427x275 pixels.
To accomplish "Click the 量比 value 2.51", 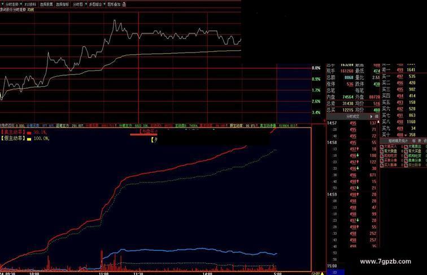I will click(x=376, y=77).
